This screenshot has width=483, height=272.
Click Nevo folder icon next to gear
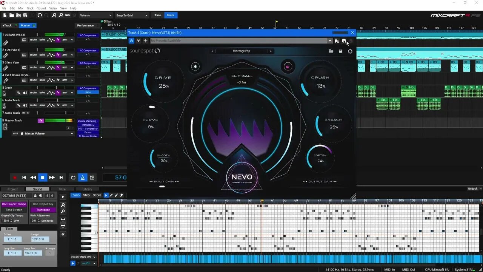pos(331,51)
